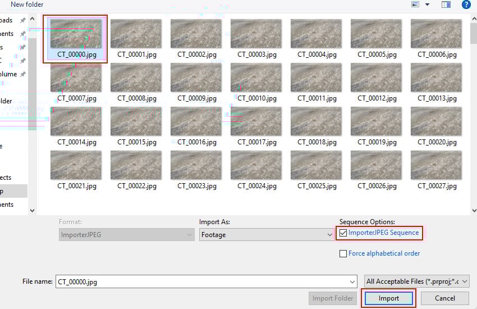The image size is (477, 309).
Task: Select thumbnail CT_00013.jpg
Action: [436, 78]
